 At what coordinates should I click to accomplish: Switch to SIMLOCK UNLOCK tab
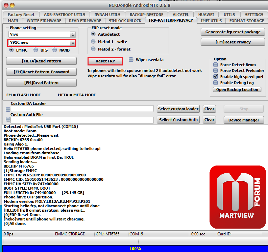[x=125, y=21]
